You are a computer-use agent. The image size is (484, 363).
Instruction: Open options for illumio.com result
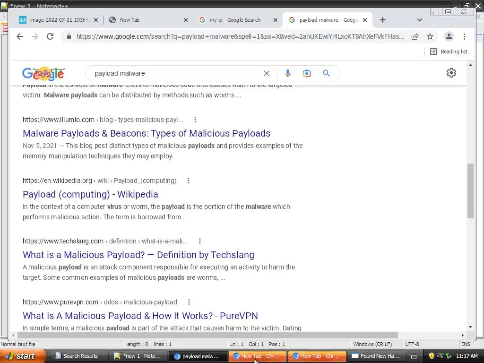195,120
